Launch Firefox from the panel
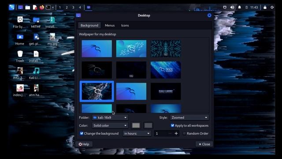This screenshot has width=282, height=159. [42, 8]
